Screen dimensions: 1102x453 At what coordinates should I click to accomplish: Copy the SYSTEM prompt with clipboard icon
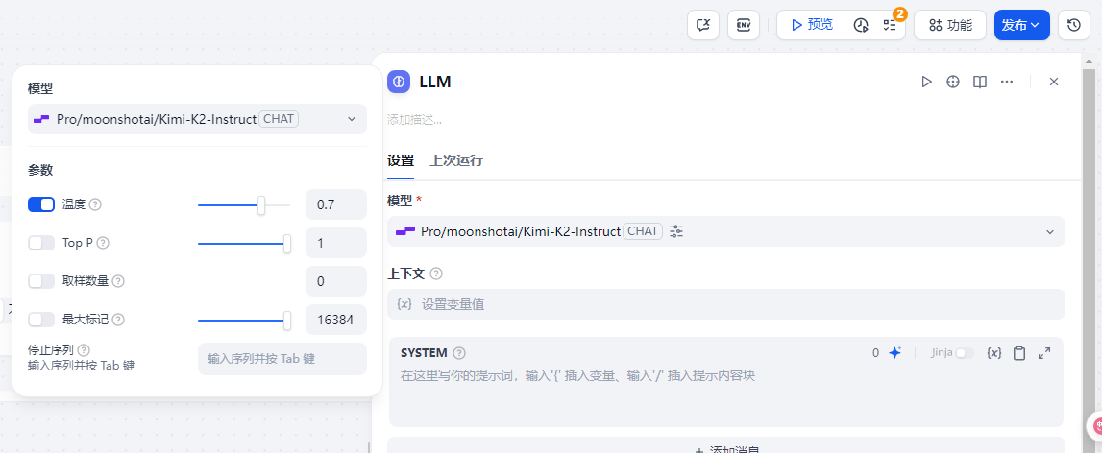click(1019, 353)
